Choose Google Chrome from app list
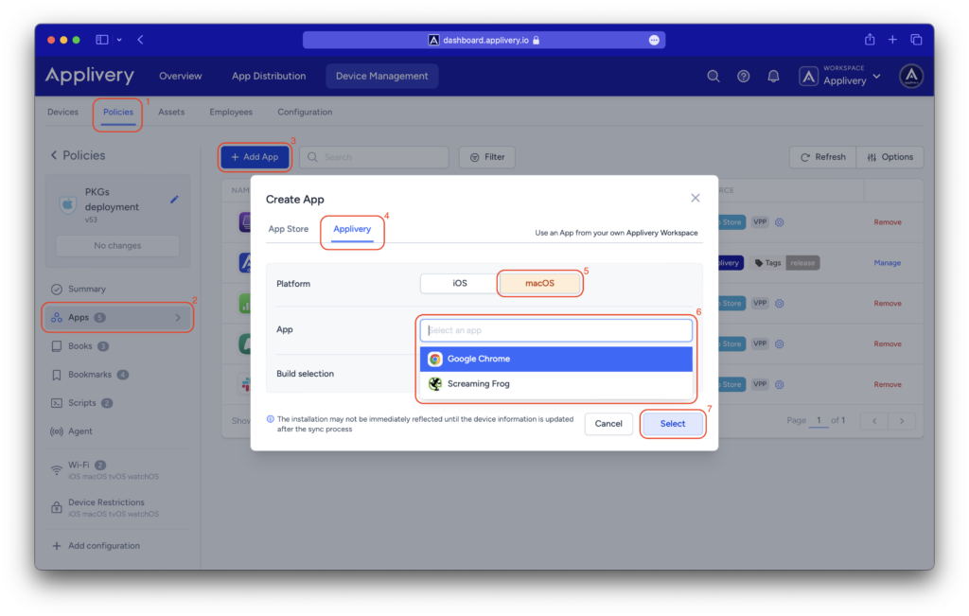This screenshot has width=969, height=616. [555, 359]
